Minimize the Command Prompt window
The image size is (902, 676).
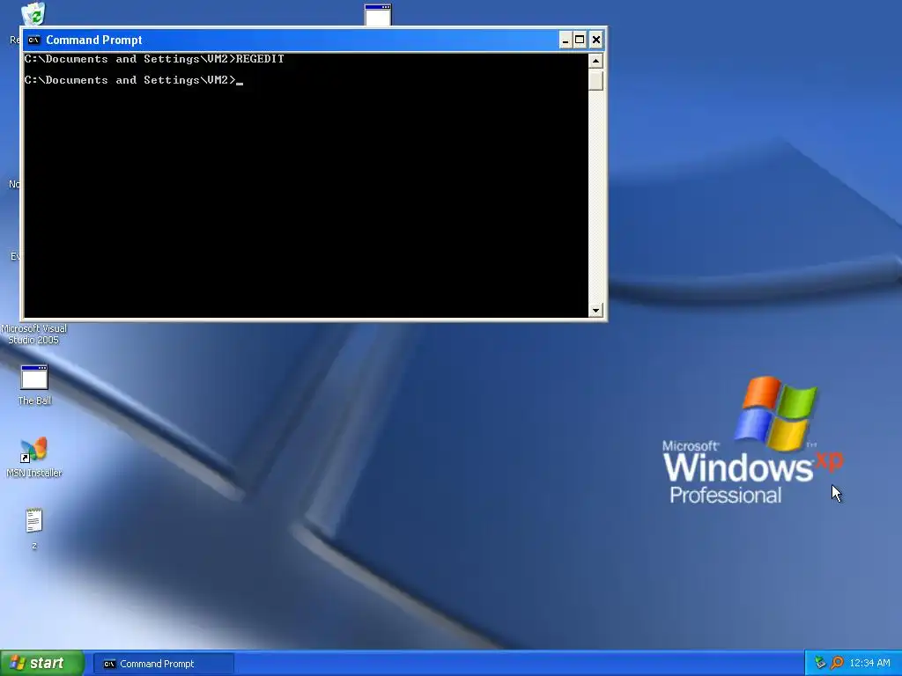tap(566, 40)
